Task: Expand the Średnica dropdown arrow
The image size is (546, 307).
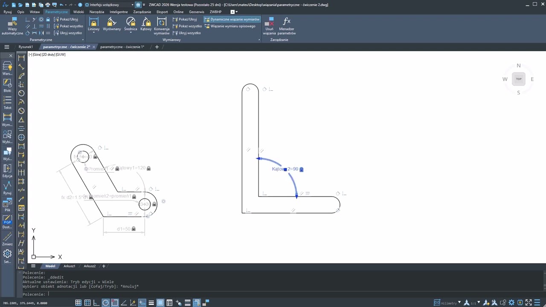Action: 131,33
